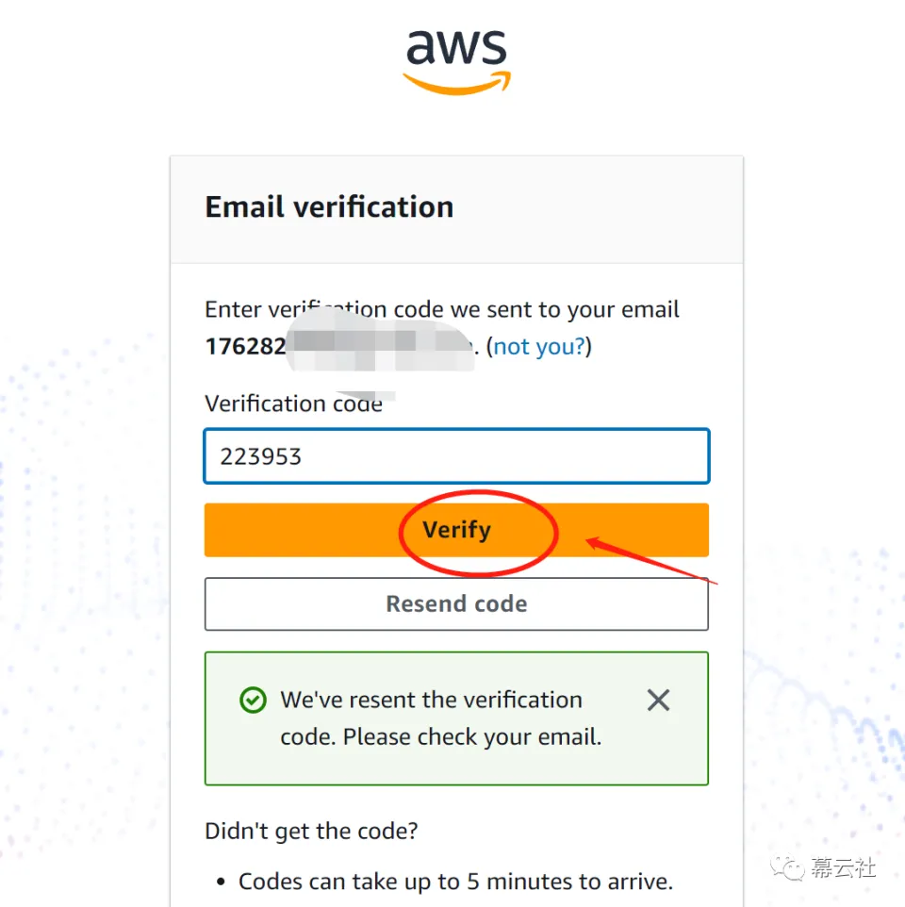This screenshot has height=907, width=905.
Task: Click the "Enter verification code we sent" instruction
Action: pyautogui.click(x=442, y=309)
